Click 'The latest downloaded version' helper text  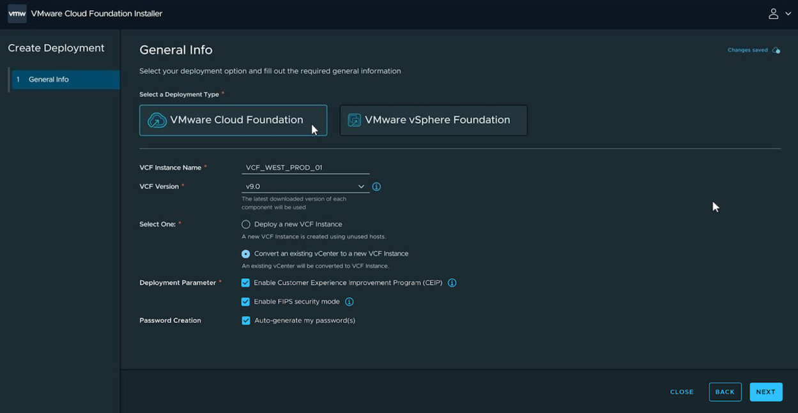coord(294,203)
